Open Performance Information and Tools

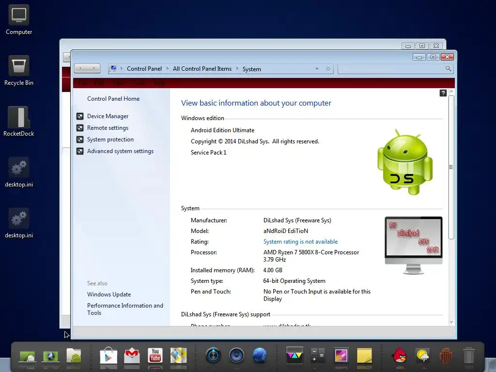[x=125, y=309]
